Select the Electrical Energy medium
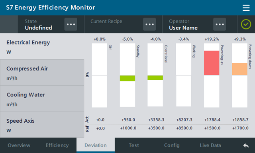 (x=42, y=47)
